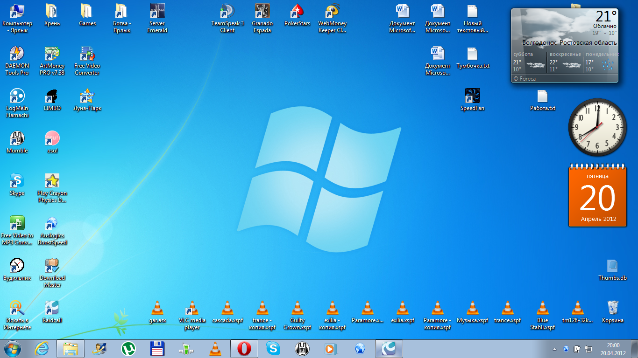638x358 pixels.
Task: Open the Хрень folder on desktop
Action: point(52,15)
